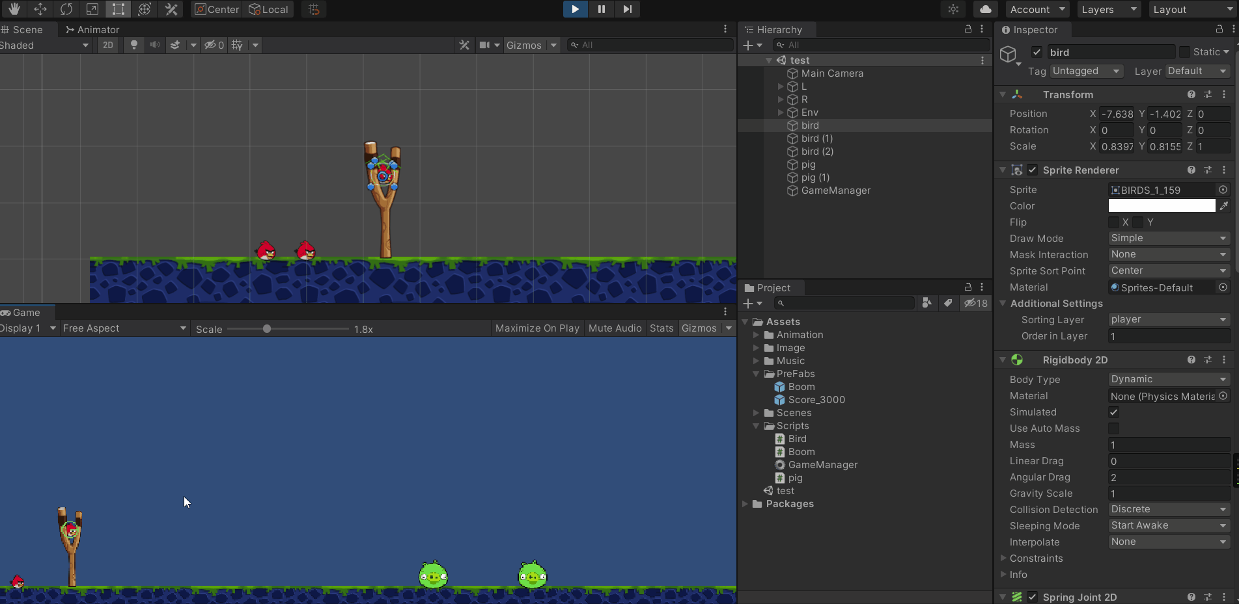Viewport: 1239px width, 604px height.
Task: Enable Use Auto Mass
Action: point(1114,428)
